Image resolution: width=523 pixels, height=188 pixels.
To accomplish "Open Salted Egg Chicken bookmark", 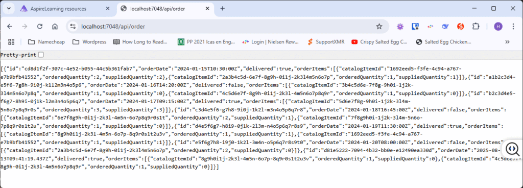I will coord(444,42).
